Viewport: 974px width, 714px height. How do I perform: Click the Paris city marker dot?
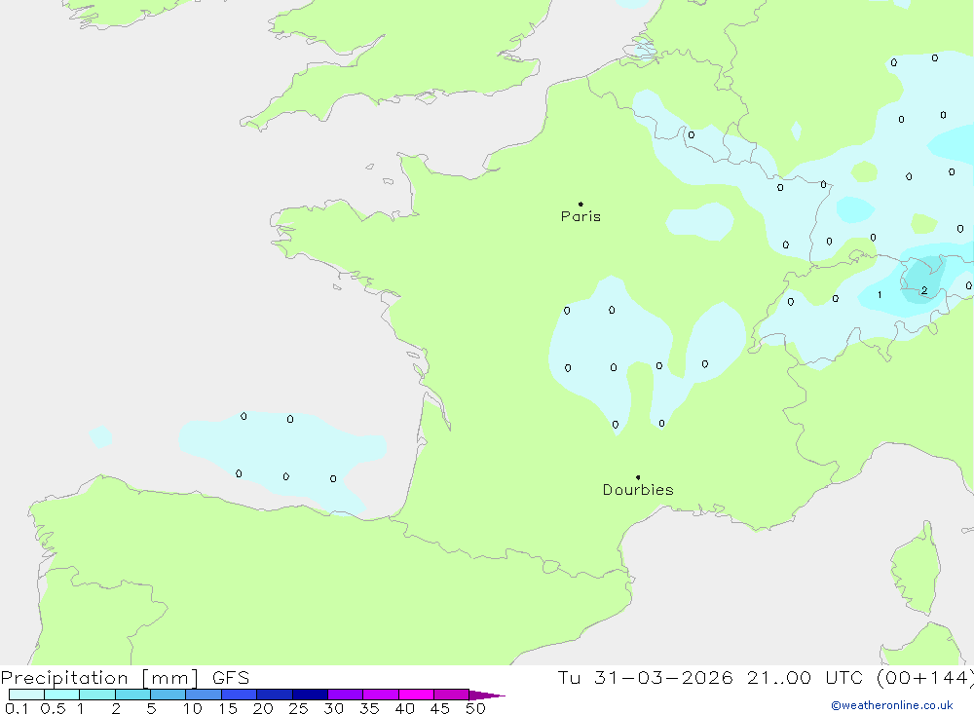click(581, 205)
